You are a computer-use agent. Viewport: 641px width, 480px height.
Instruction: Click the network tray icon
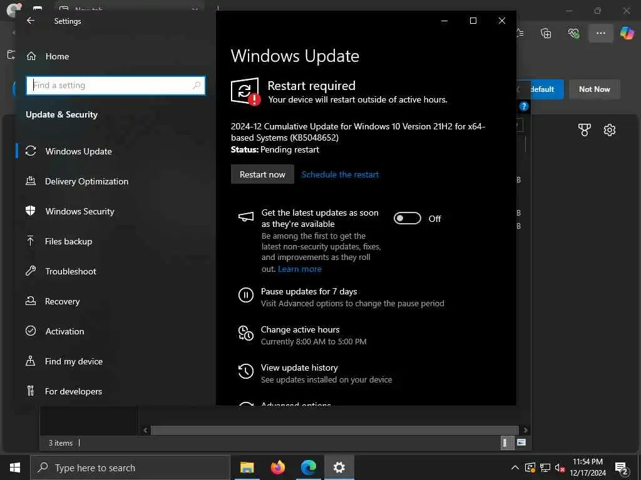(x=545, y=467)
